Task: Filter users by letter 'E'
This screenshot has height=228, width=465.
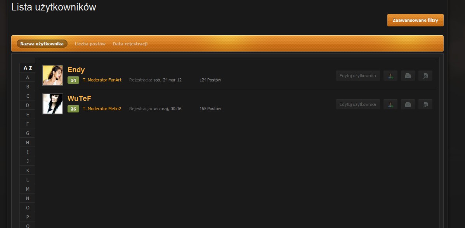Action: (28, 114)
